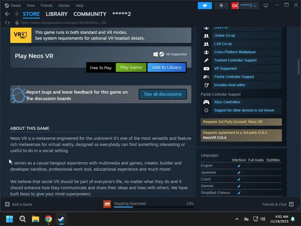Open Partial Controller Support link
This screenshot has height=226, width=301.
pos(234,77)
